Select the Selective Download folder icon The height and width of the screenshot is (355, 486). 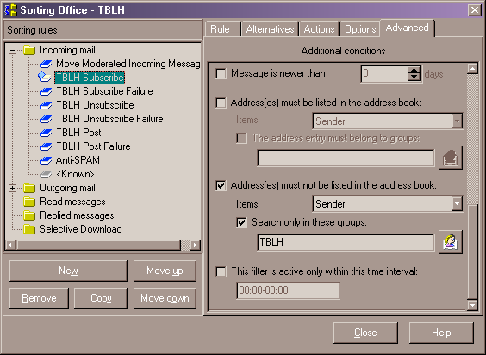click(29, 229)
